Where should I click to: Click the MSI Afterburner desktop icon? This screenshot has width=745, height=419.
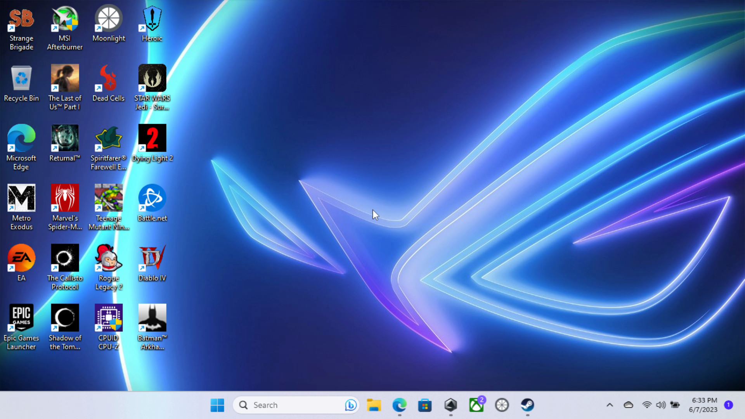[65, 19]
